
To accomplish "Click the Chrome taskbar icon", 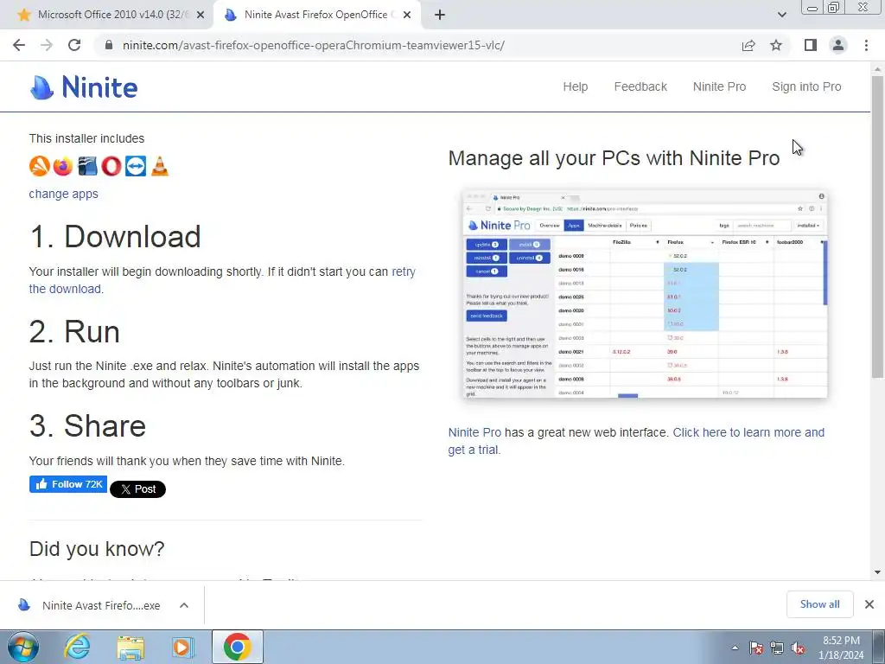I will (237, 647).
